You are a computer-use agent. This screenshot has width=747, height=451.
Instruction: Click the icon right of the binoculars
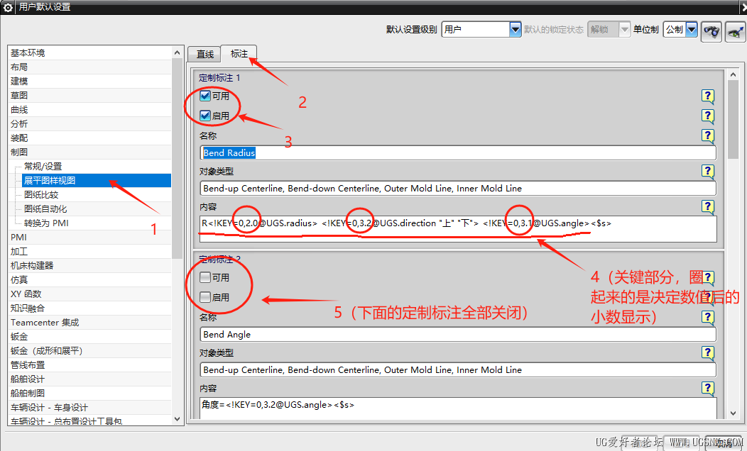(x=735, y=31)
